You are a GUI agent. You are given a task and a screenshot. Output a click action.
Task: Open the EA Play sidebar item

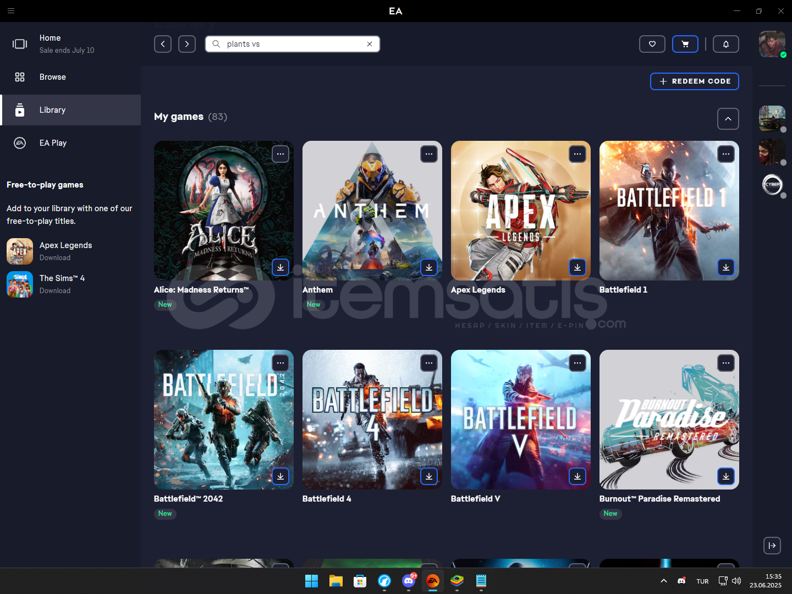point(70,143)
